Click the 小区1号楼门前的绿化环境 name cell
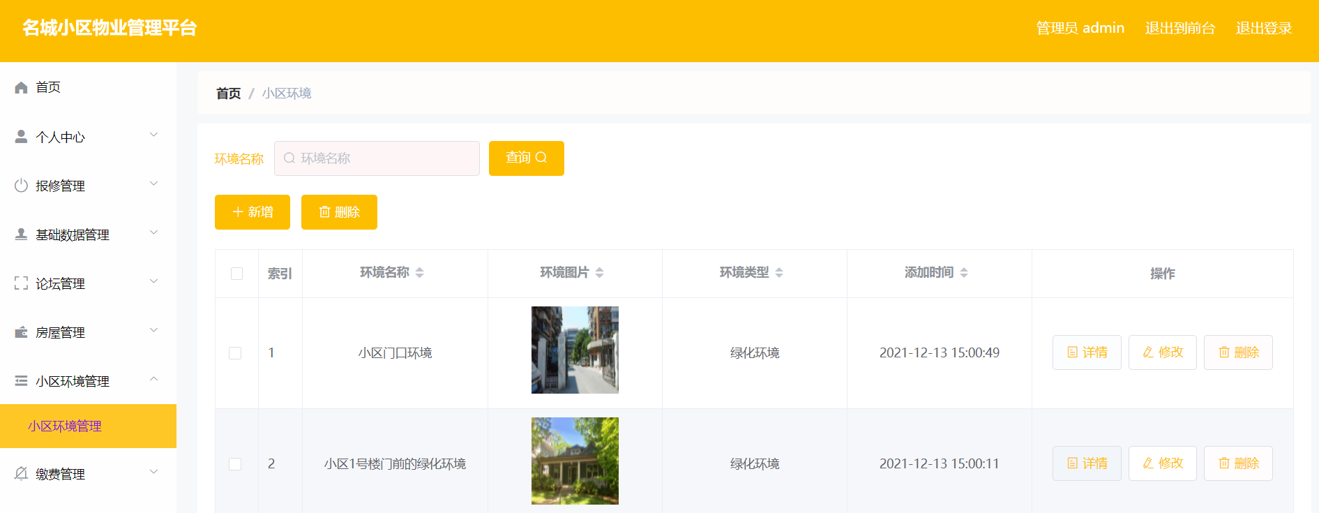1319x513 pixels. [x=395, y=464]
